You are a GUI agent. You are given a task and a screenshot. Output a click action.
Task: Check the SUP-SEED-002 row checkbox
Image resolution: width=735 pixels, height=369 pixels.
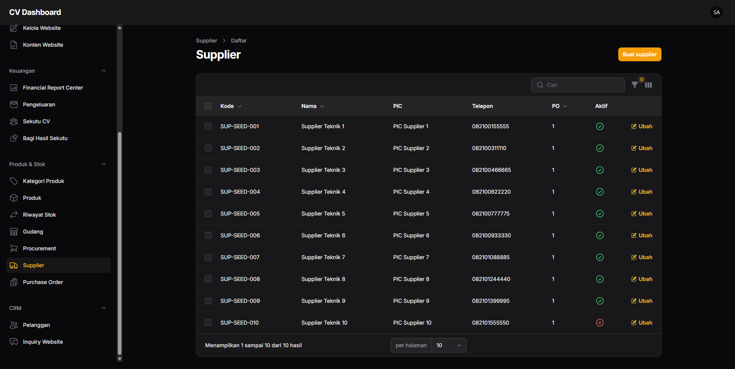(208, 148)
